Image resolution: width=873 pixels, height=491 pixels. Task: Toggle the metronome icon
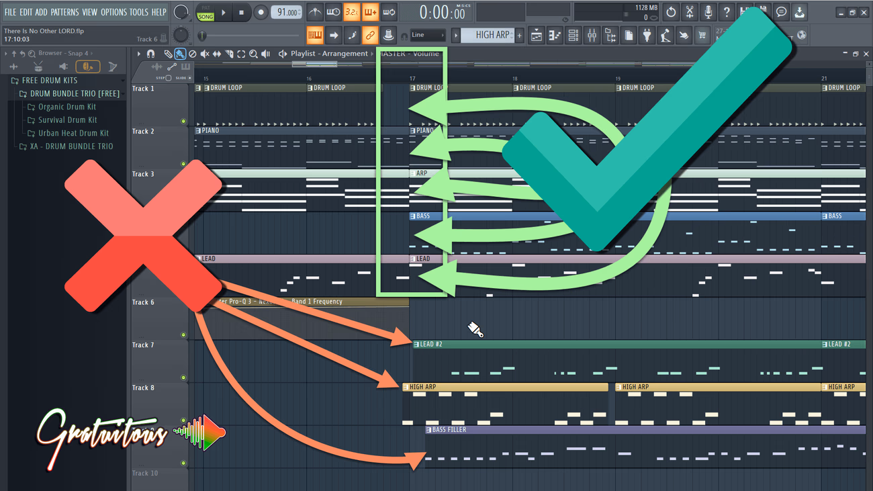(x=314, y=12)
